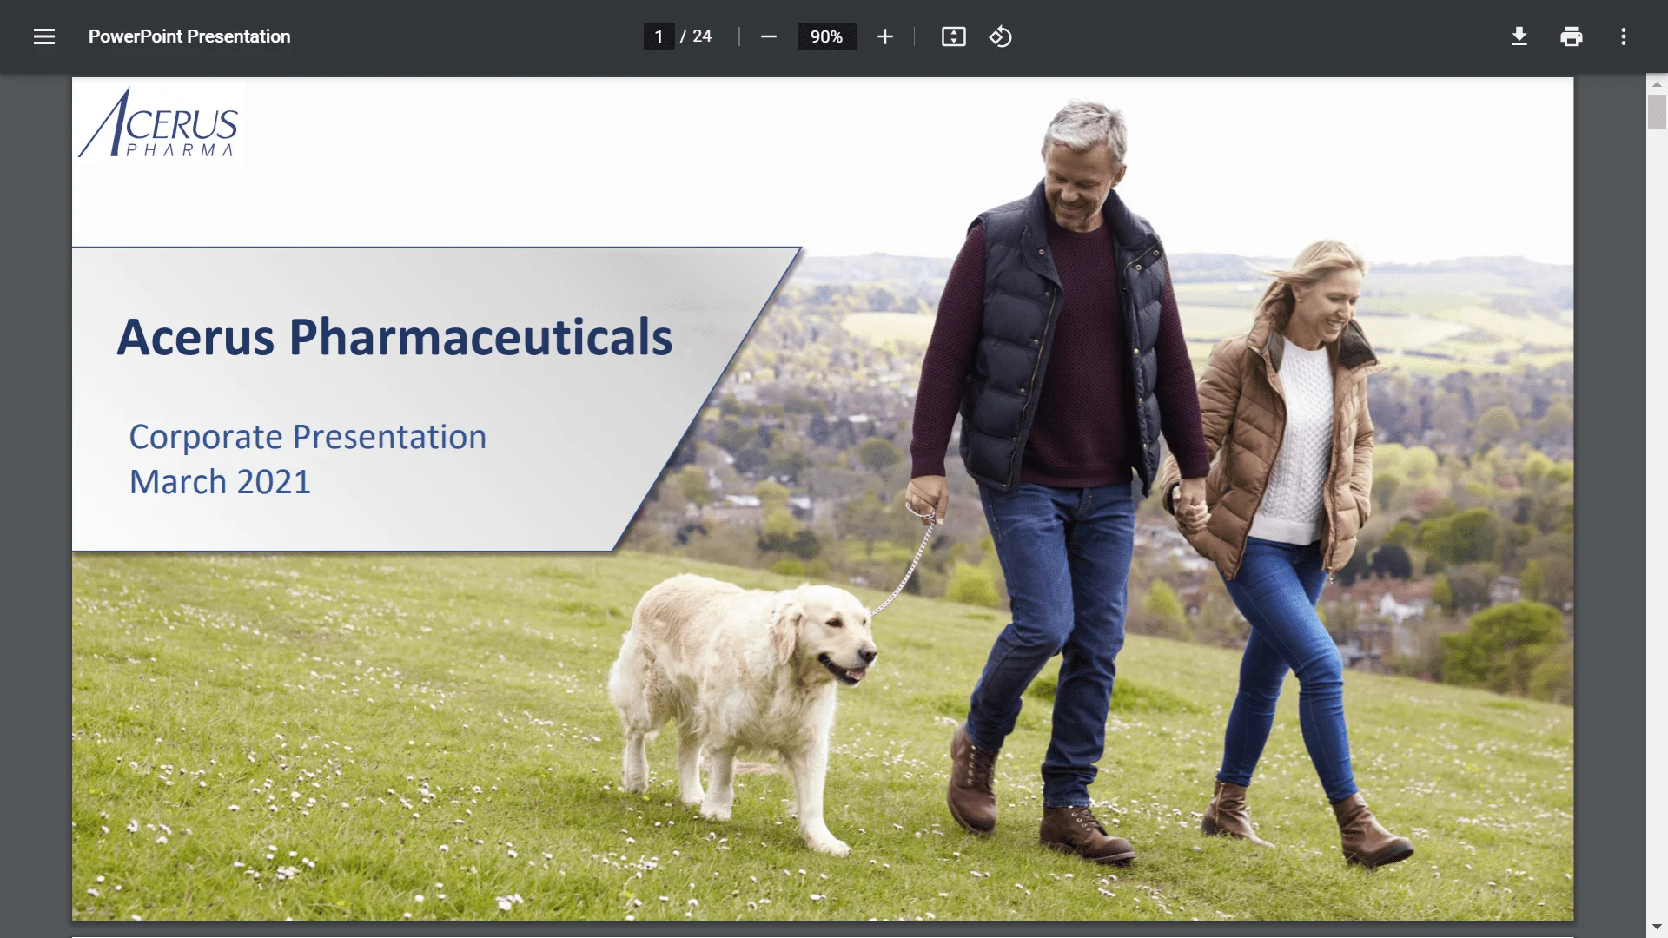Click the scrollbar up arrow

pyautogui.click(x=1657, y=84)
